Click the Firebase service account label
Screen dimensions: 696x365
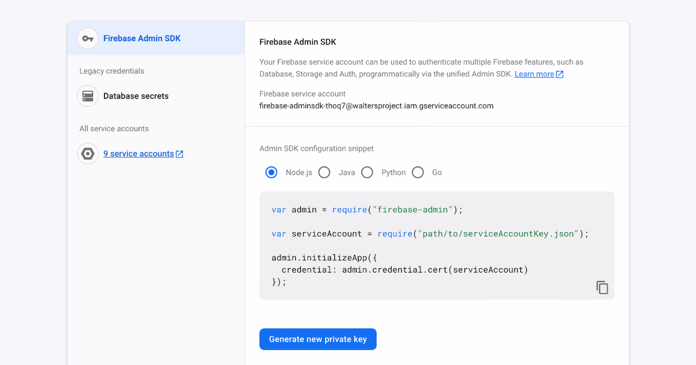tap(302, 93)
